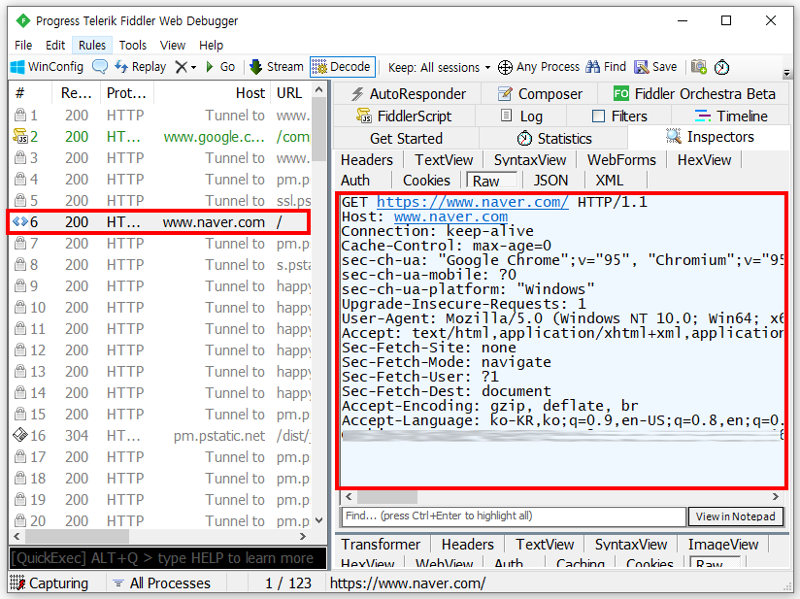800x599 pixels.
Task: Open the Keep: All sessions dropdown
Action: pos(439,67)
